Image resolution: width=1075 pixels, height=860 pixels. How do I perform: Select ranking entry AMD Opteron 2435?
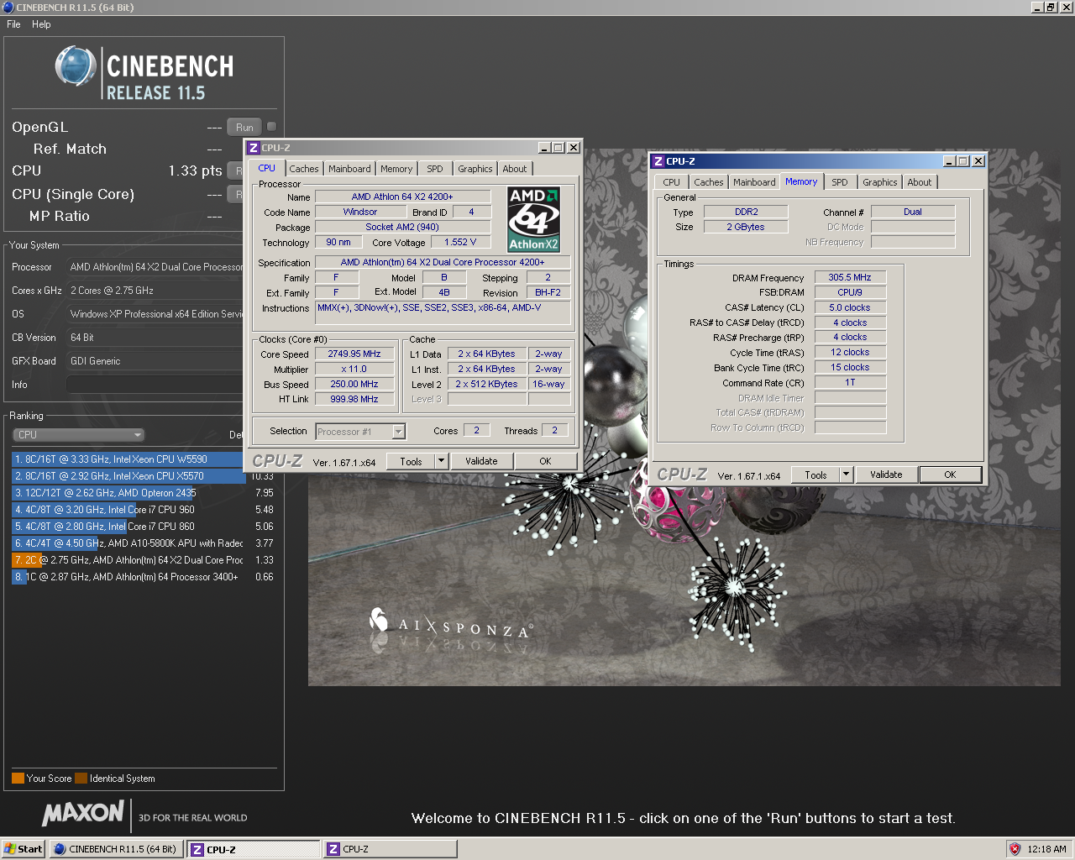[143, 493]
